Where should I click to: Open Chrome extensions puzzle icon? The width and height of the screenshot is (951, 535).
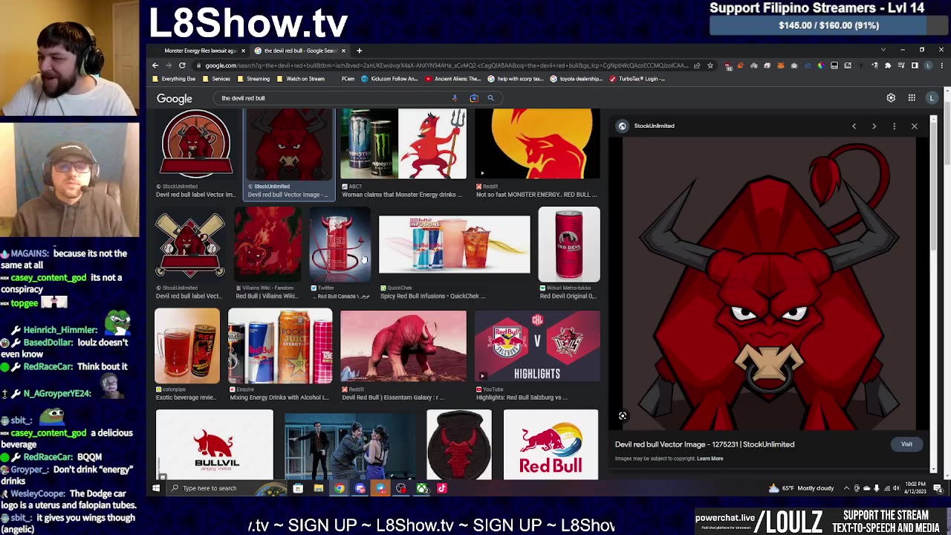tap(888, 65)
